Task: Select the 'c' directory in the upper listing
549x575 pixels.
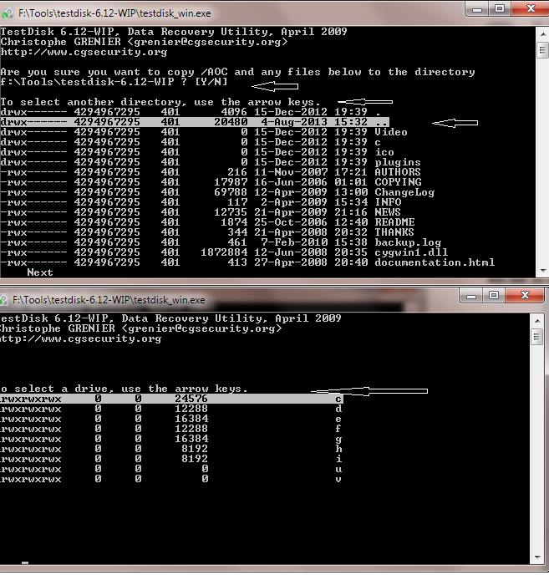Action: (x=191, y=142)
